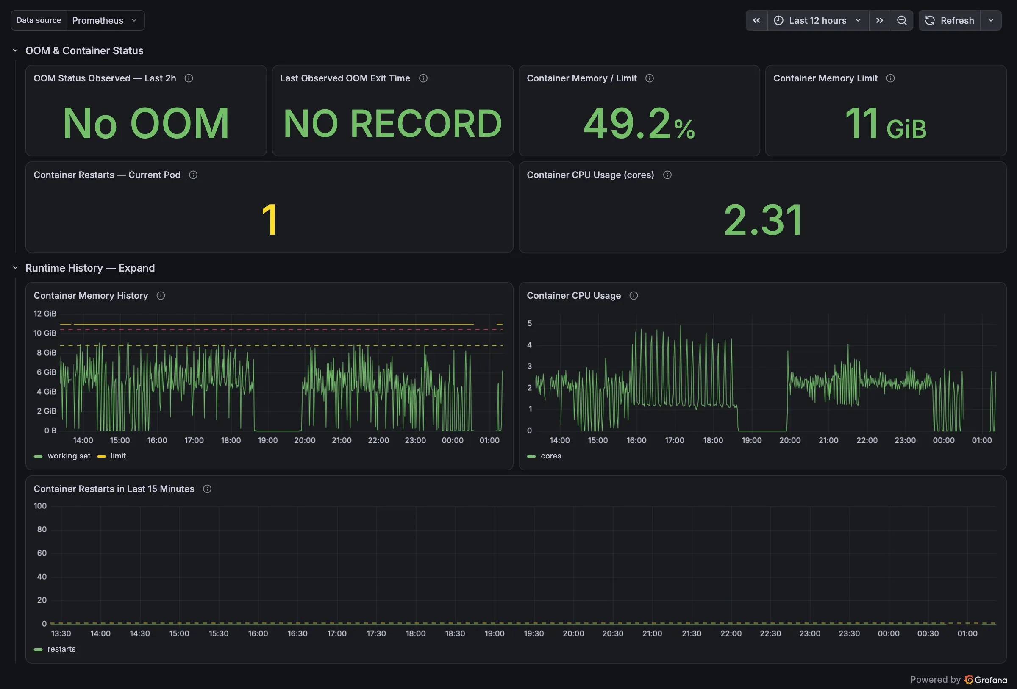Viewport: 1017px width, 689px height.
Task: Shift time range backward with double-left arrows
Action: tap(756, 21)
